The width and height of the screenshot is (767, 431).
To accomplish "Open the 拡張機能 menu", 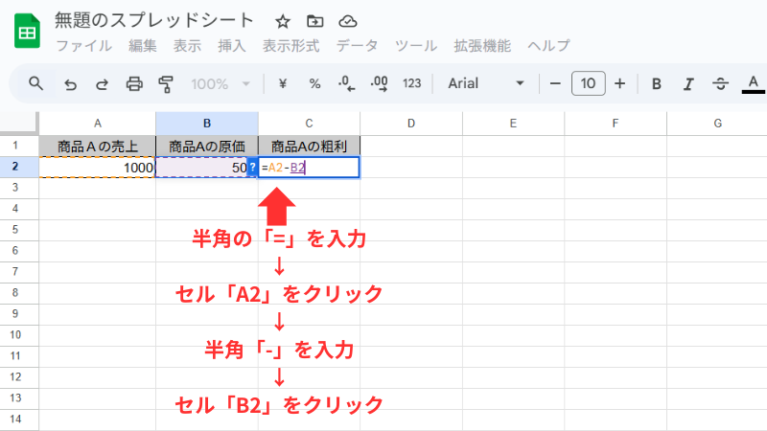I will [482, 46].
